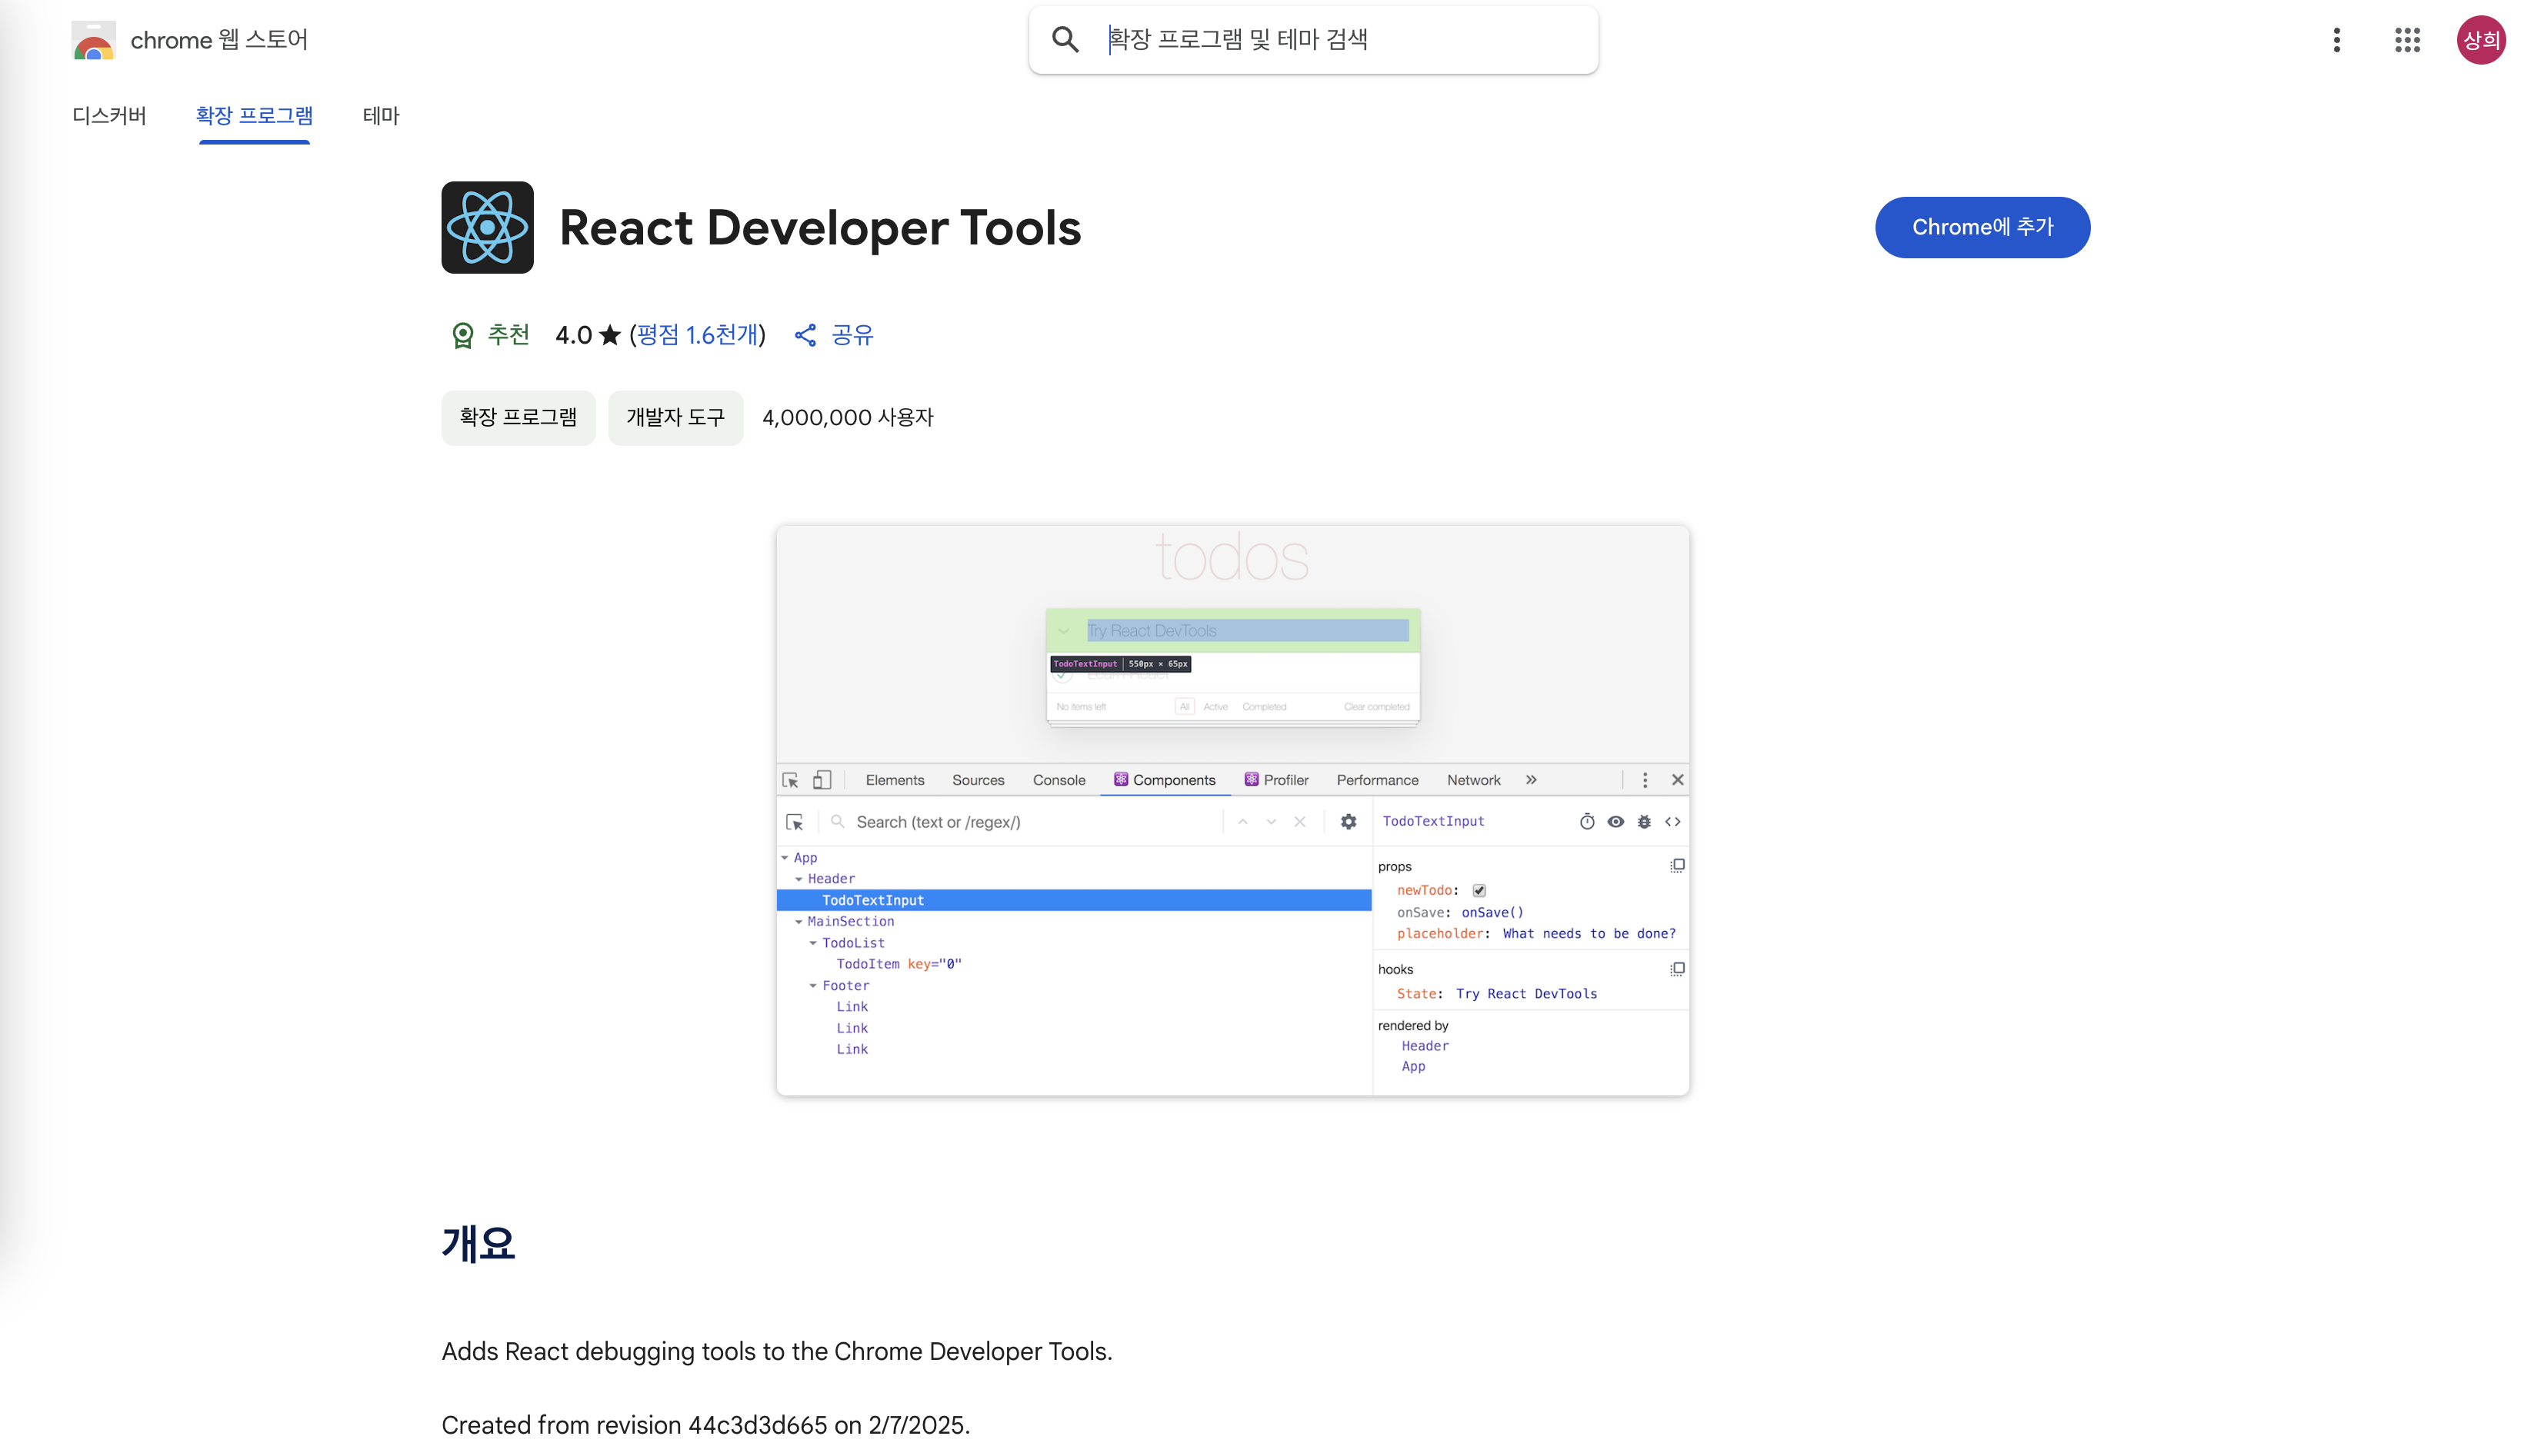Select the 확장 프로그램 navigation tab

point(254,116)
